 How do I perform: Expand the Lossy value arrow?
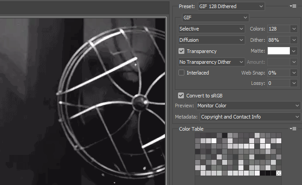294,83
